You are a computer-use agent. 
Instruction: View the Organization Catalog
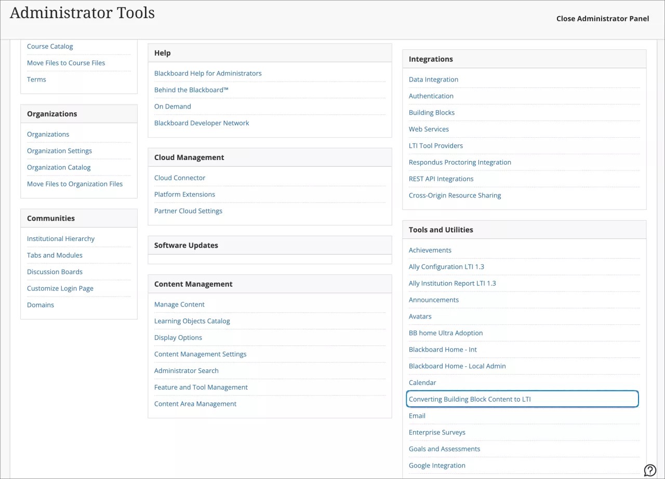point(59,167)
